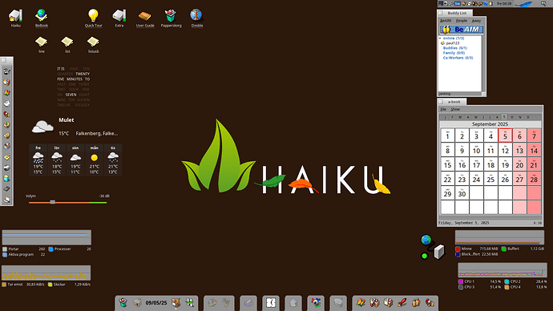Click the green Buffert legend color swatch
Screen dimensions: 553x311
click(504, 249)
